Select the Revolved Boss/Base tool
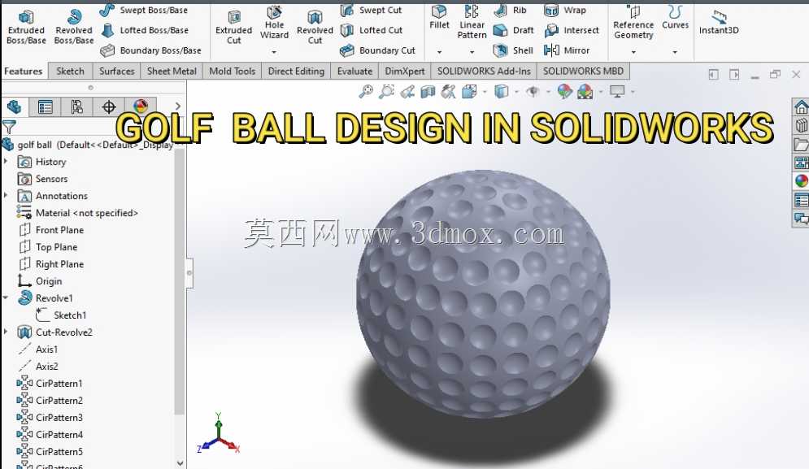809x469 pixels. click(74, 26)
